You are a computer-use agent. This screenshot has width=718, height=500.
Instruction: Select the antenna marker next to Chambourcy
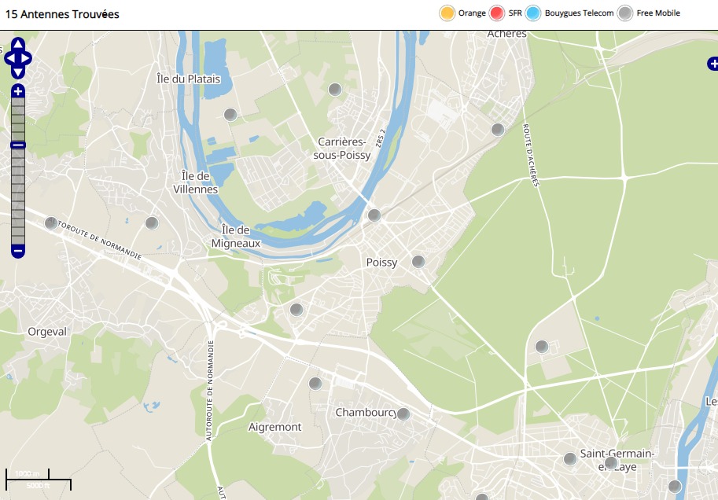click(403, 414)
